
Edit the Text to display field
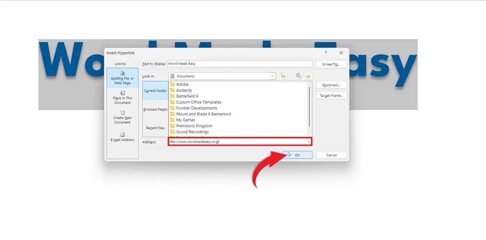[x=240, y=64]
